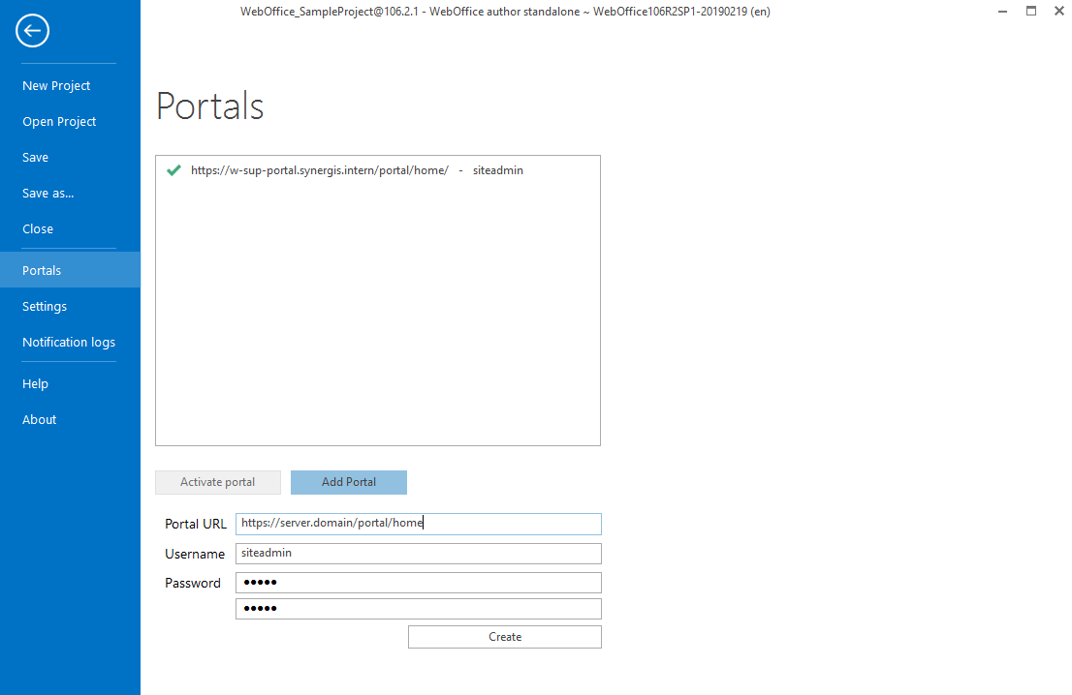Choose Save as... in the sidebar
Screen dimensions: 1072x695
click(47, 193)
